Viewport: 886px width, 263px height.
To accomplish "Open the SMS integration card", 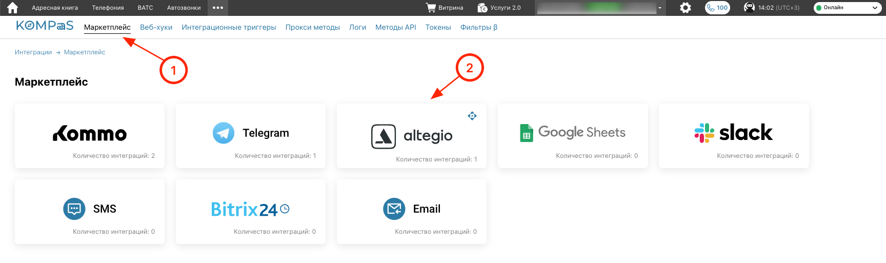I will [x=90, y=212].
